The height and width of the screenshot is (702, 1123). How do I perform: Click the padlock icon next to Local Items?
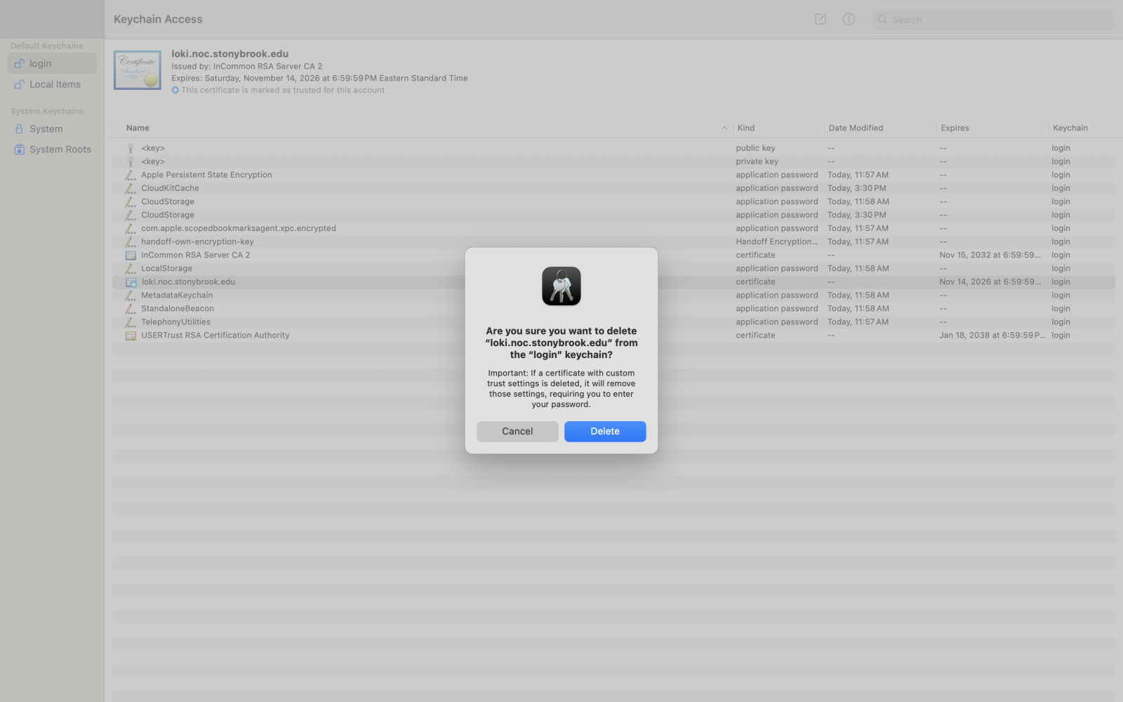(20, 84)
